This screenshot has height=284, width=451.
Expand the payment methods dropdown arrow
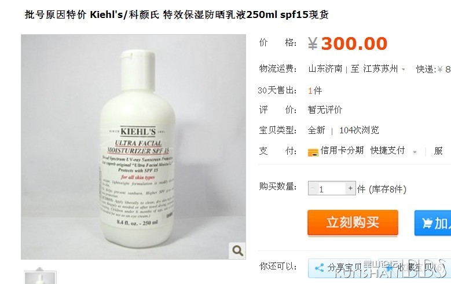[x=415, y=152]
